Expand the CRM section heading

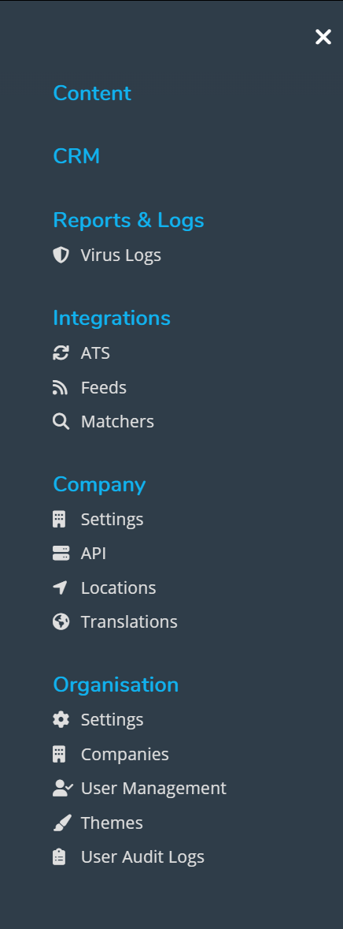coord(76,156)
